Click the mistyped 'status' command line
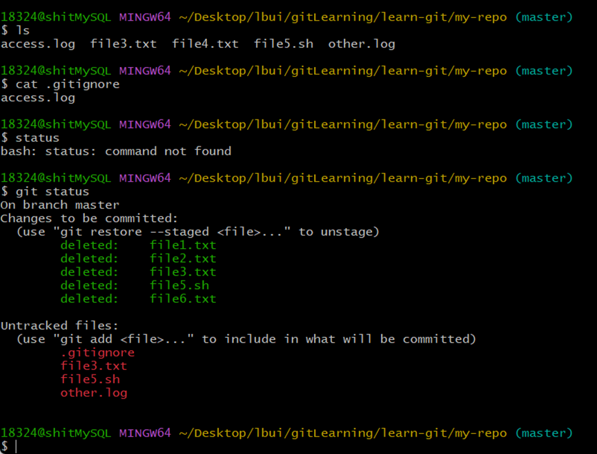 (30, 138)
